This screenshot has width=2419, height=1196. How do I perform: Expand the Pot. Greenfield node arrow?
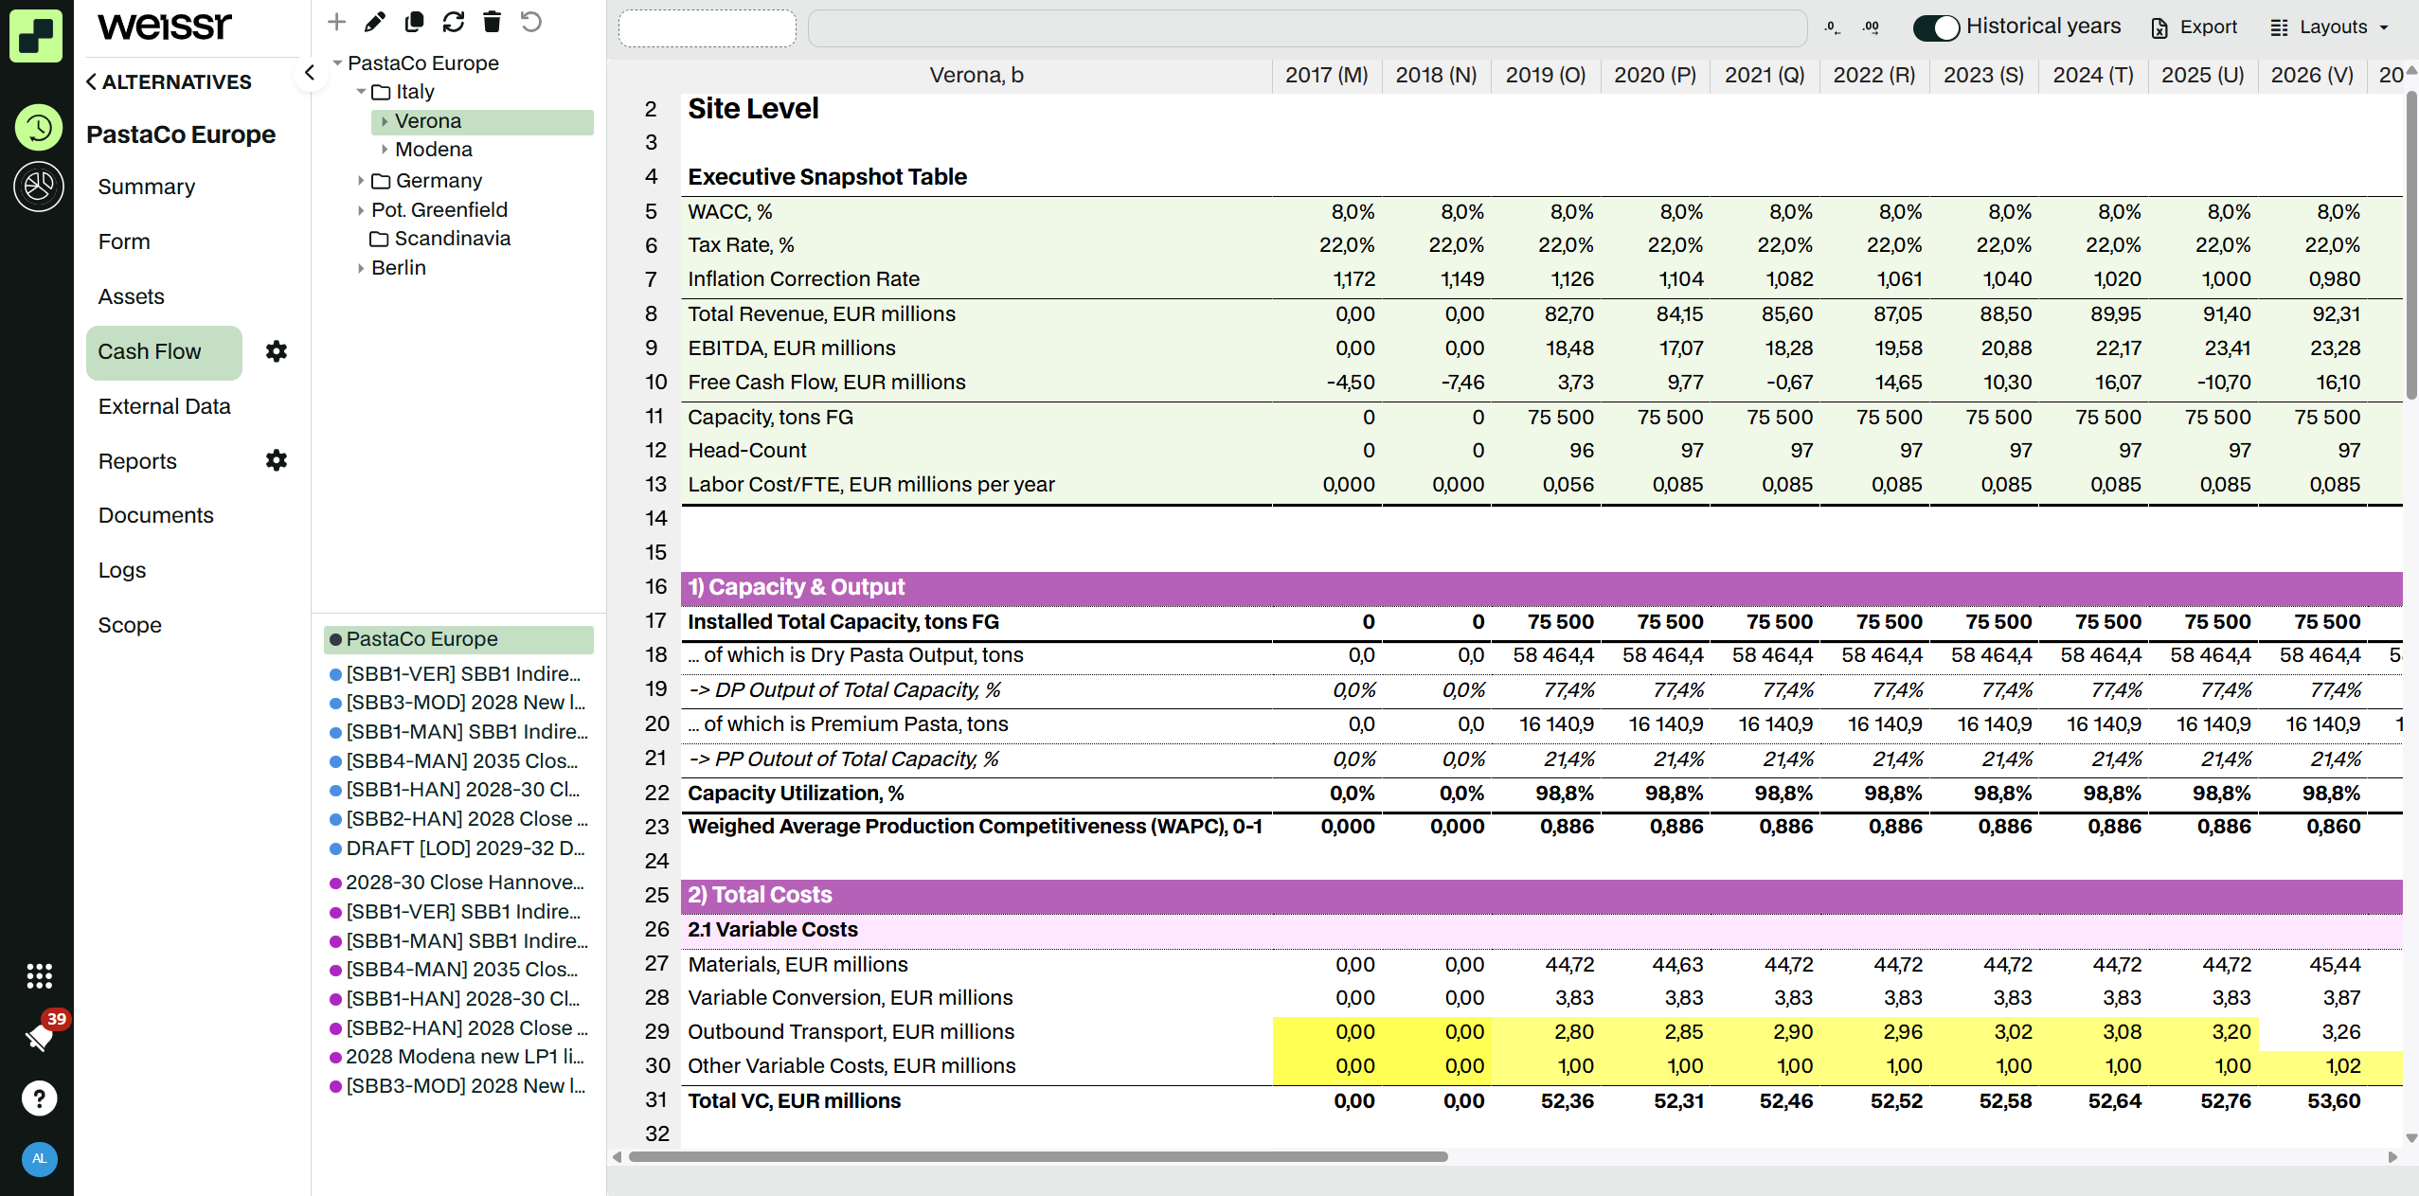pos(361,209)
